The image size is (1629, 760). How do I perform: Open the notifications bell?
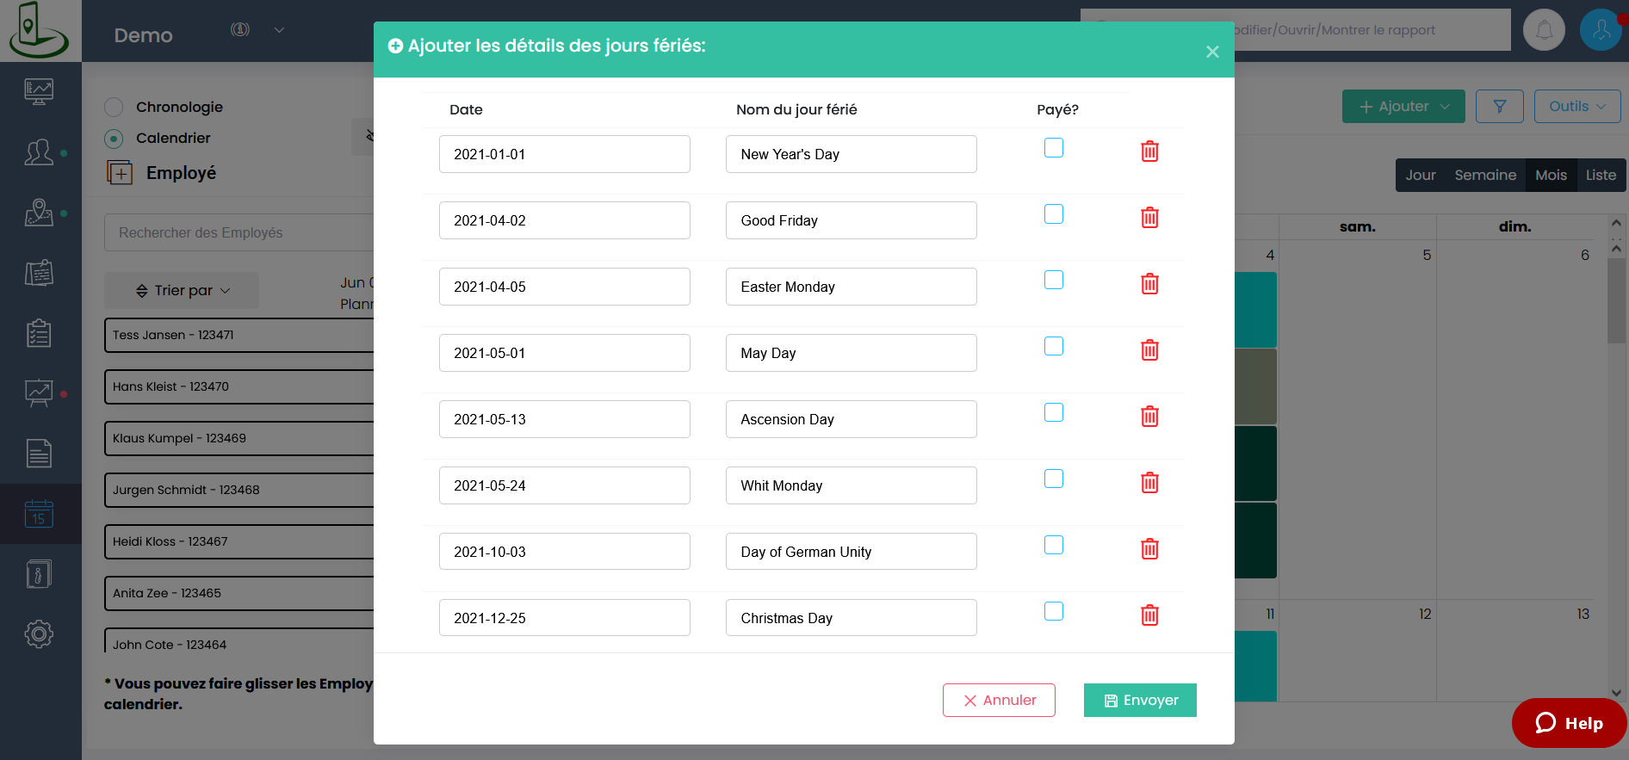1544,30
